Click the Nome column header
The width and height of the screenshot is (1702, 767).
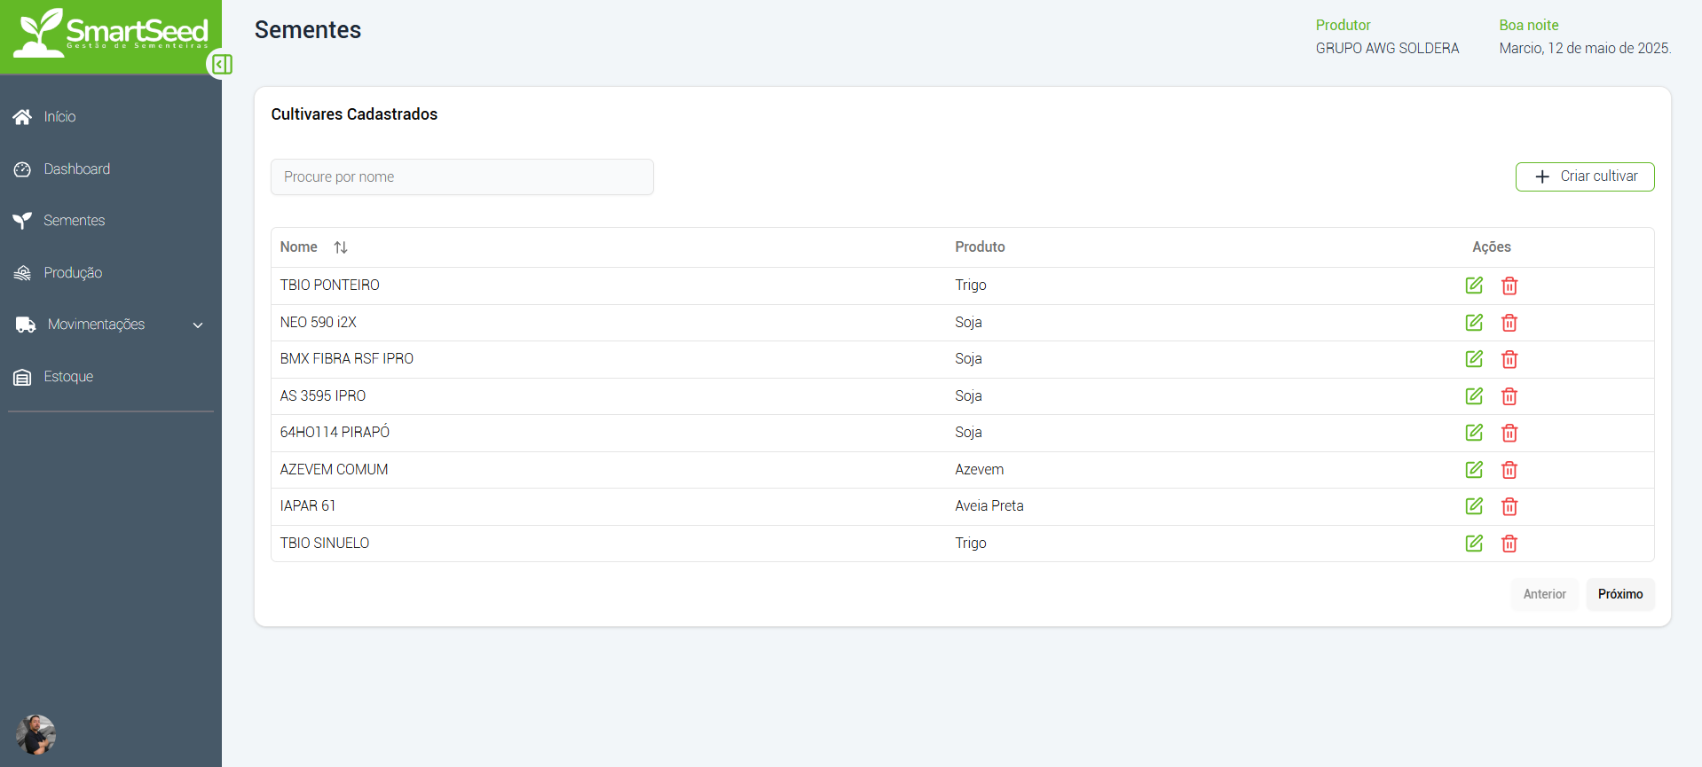coord(299,247)
